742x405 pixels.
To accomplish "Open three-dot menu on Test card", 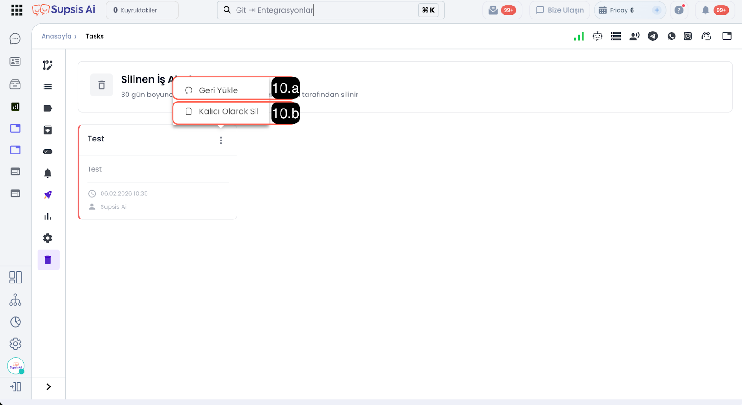I will [x=221, y=141].
